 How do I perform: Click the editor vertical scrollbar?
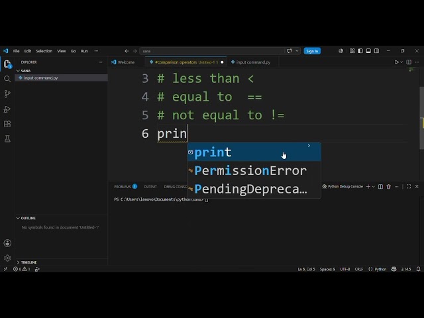pos(421,118)
